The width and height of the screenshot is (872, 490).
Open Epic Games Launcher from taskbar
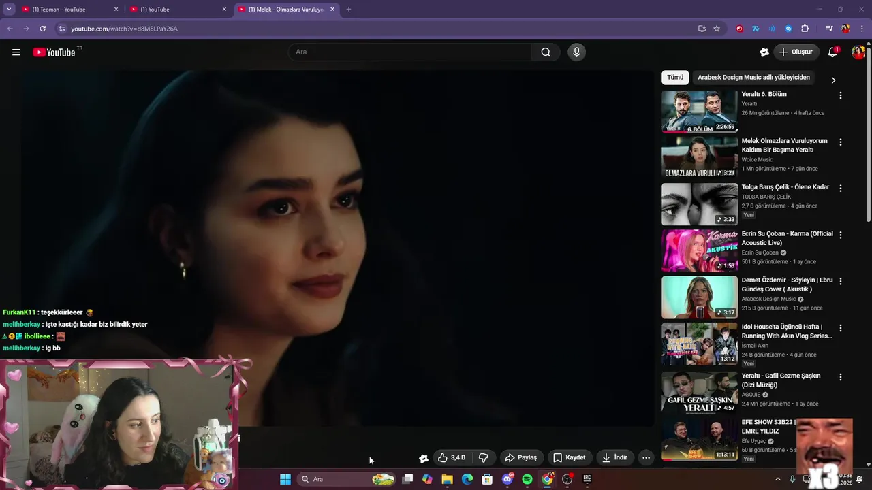click(x=587, y=479)
